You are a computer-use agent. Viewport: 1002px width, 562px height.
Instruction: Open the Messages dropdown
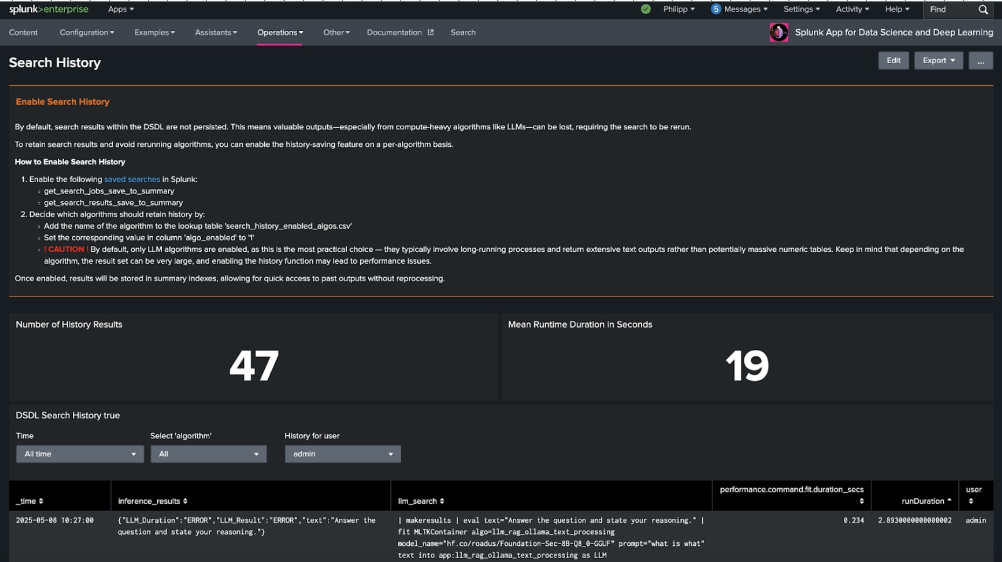point(746,9)
